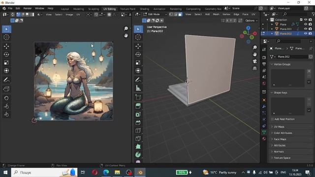Image resolution: width=315 pixels, height=177 pixels.
Task: Click the properties search field
Action: [x=288, y=41]
